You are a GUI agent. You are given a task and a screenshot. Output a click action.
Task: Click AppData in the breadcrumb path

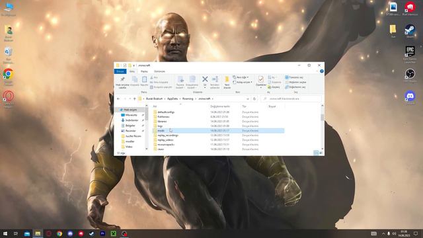point(173,99)
